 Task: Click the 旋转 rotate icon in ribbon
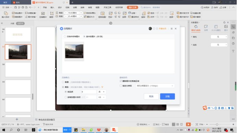[144, 13]
